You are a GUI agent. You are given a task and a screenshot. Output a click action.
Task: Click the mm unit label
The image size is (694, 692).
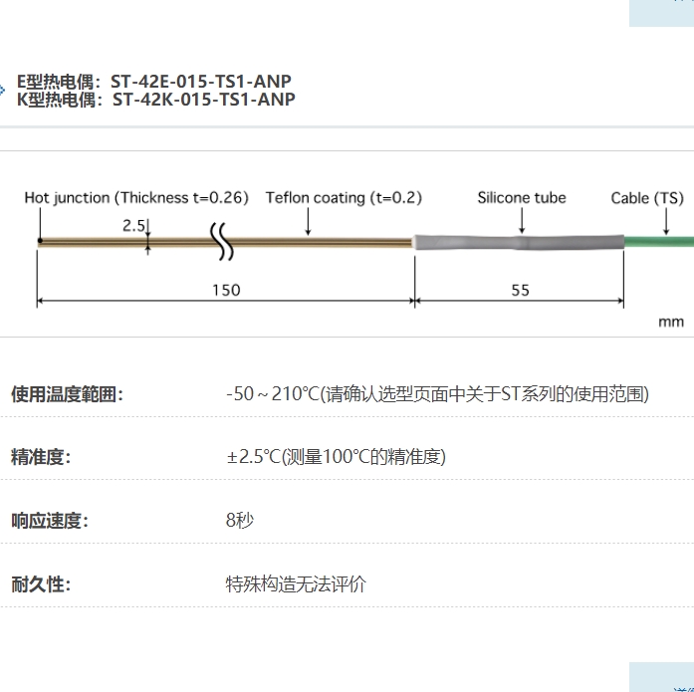coord(671,322)
